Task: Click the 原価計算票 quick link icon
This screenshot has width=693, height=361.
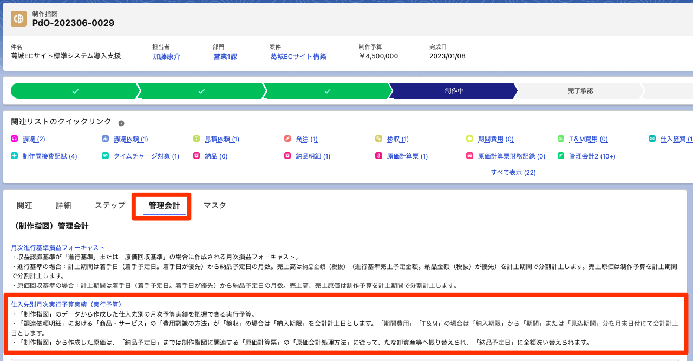Action: pos(378,156)
